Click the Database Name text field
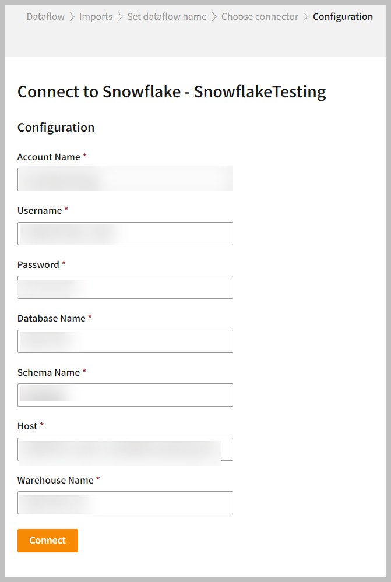Image resolution: width=391 pixels, height=582 pixels. [125, 341]
